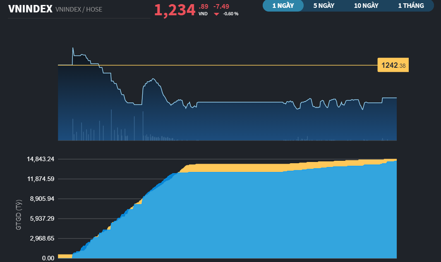This screenshot has width=441, height=262.
Task: Click the -0.60 % percent change
Action: tap(230, 14)
